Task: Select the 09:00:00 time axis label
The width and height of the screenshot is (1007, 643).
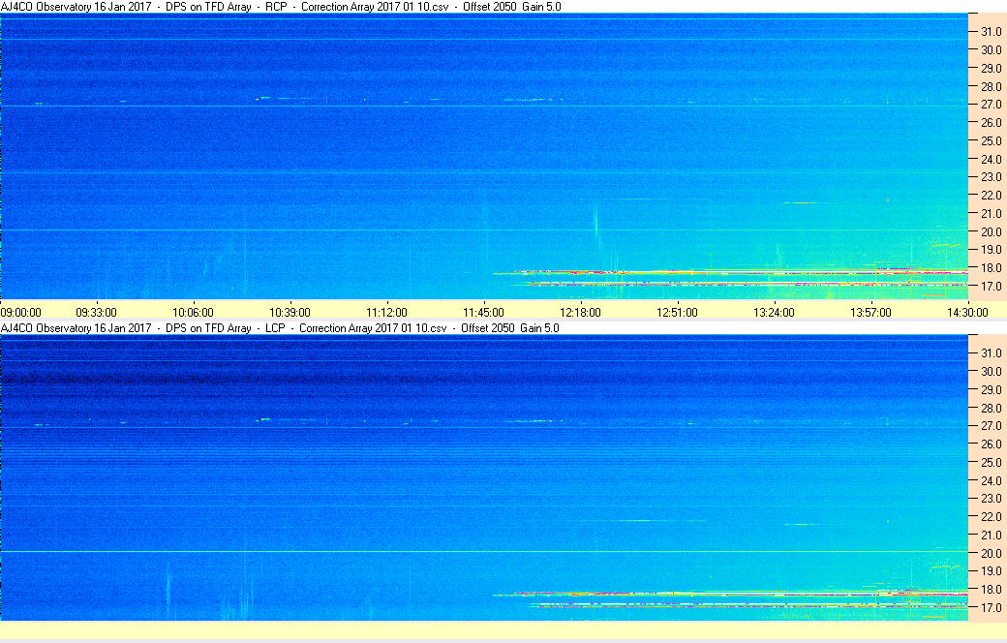Action: [x=20, y=312]
